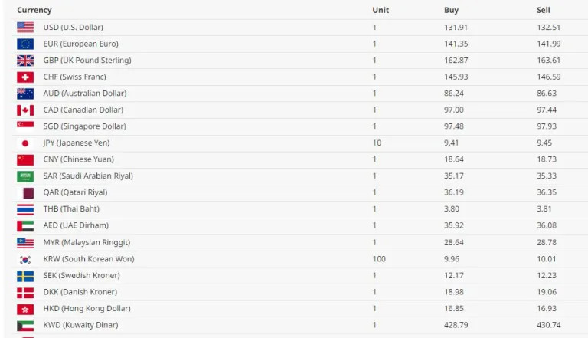
Task: Click the HKD (Hong Kong Dollar) label
Action: 87,308
